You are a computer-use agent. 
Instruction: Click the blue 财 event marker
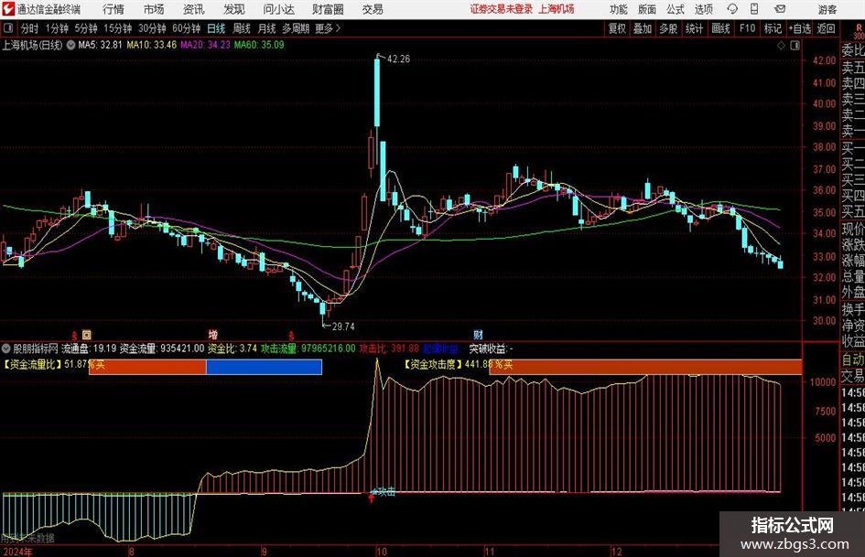pyautogui.click(x=478, y=334)
